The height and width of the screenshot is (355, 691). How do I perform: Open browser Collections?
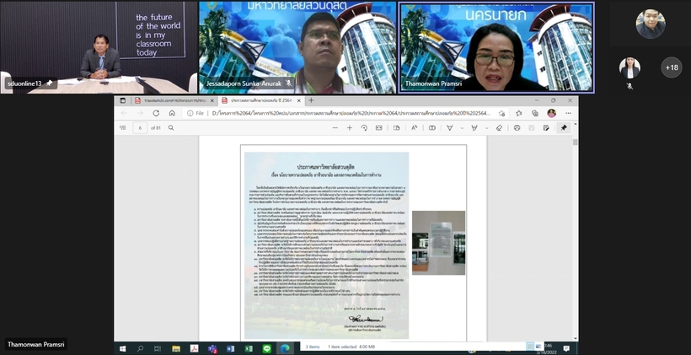click(x=535, y=113)
